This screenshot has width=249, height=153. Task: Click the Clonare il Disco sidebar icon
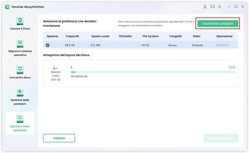[20, 21]
